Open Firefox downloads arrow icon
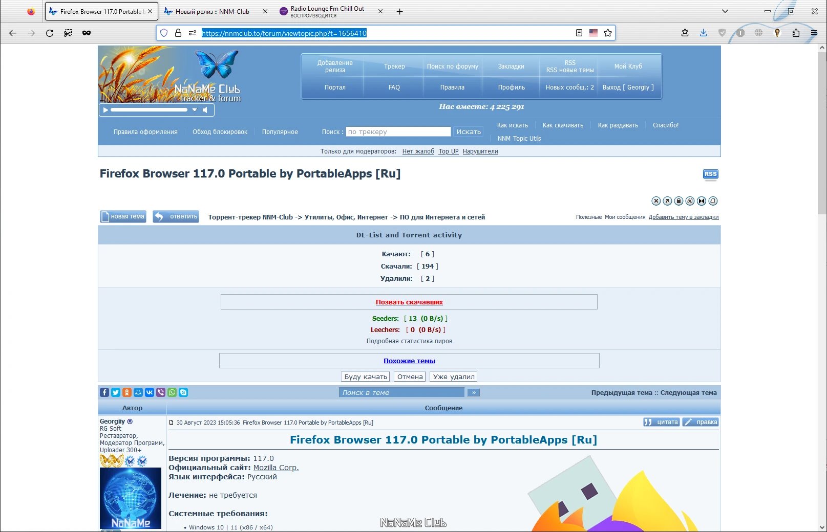827x532 pixels. click(x=703, y=33)
